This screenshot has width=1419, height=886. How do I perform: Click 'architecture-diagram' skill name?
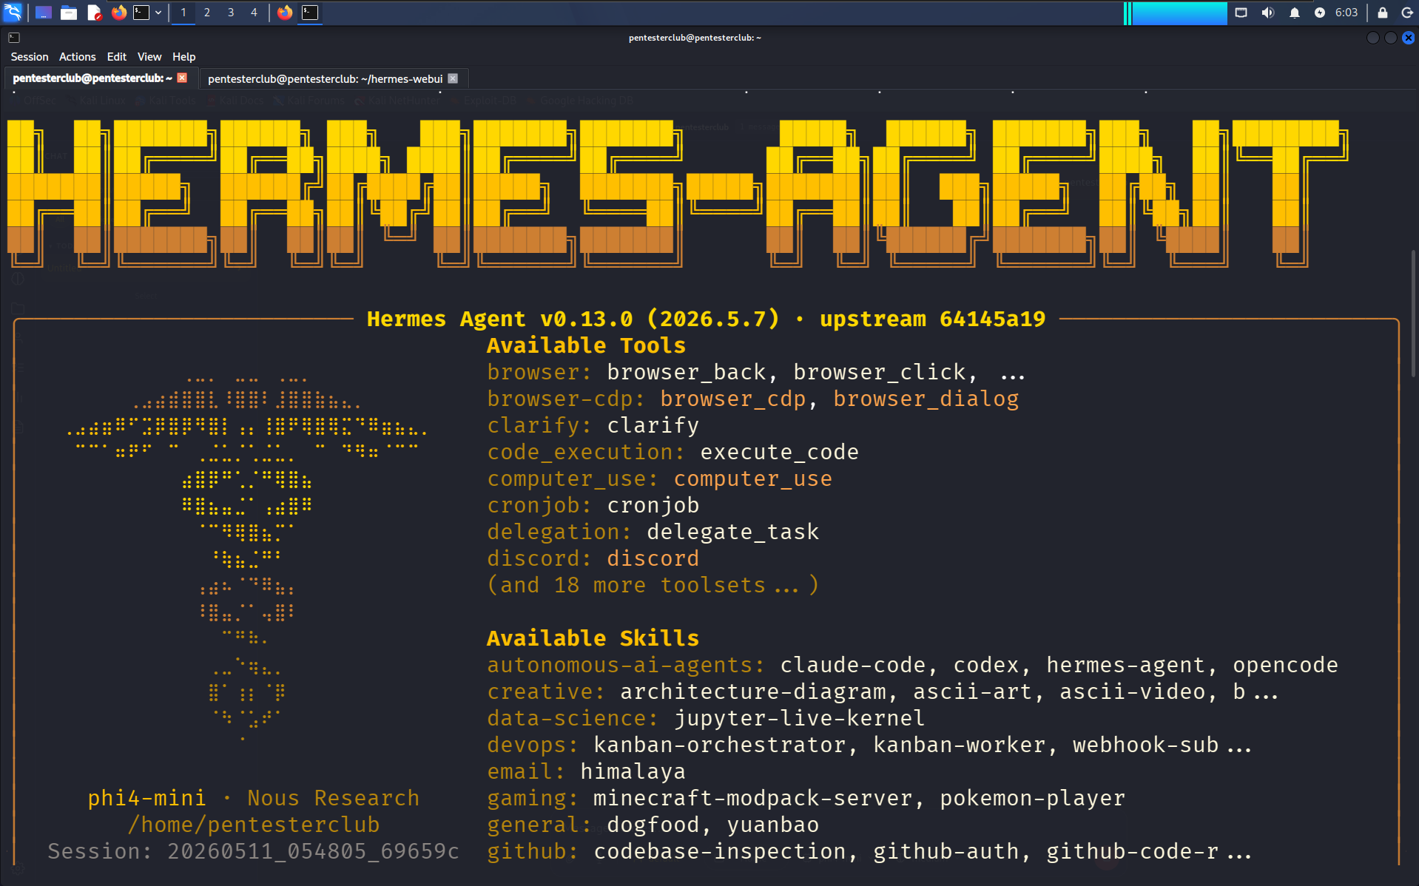(752, 691)
